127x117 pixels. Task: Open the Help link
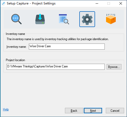coord(6,109)
